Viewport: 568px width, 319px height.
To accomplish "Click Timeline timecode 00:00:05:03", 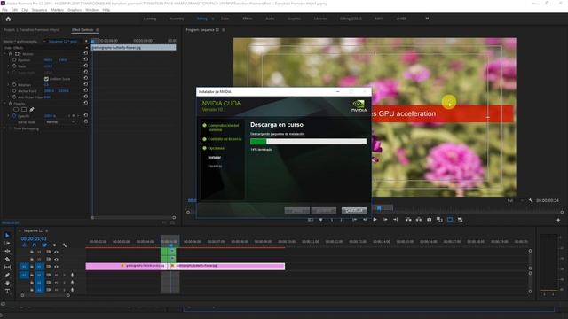I will (34, 238).
